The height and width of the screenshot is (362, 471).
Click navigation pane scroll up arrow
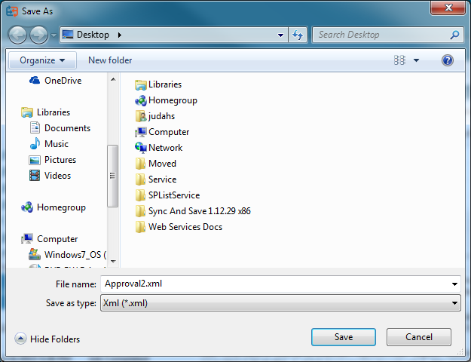(113, 79)
